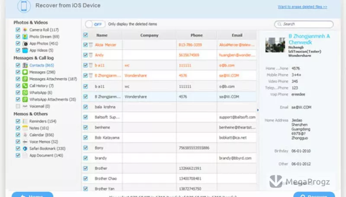The height and width of the screenshot is (197, 346).
Task: Select the App Videos icon
Action: [x=25, y=50]
